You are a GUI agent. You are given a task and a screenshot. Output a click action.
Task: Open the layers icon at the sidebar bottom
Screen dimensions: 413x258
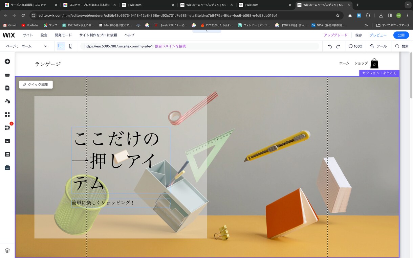tap(7, 251)
